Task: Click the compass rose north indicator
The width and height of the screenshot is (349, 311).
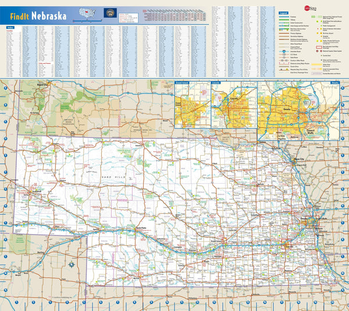Action: pyautogui.click(x=72, y=264)
